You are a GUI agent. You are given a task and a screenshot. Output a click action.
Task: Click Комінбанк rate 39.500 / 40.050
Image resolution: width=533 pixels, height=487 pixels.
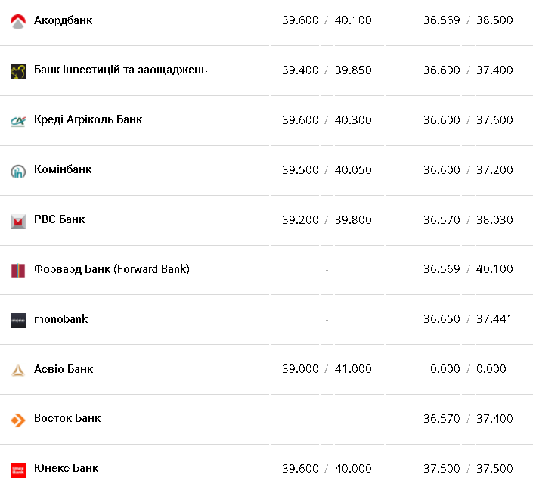click(327, 170)
